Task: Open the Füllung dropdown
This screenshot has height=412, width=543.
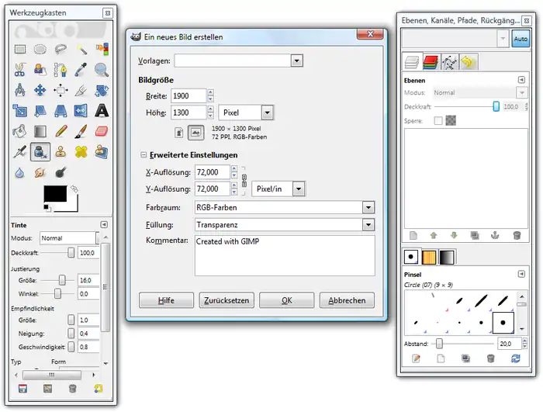Action: [368, 225]
